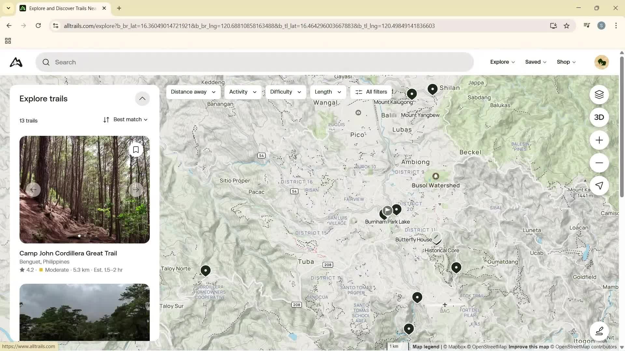The width and height of the screenshot is (625, 351).
Task: Bookmark the Camp John Cordillera Great Trail
Action: 136,149
